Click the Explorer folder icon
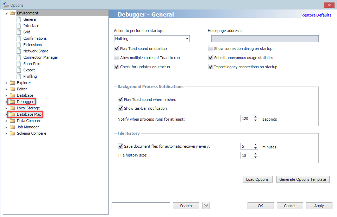This screenshot has height=217, width=337. pyautogui.click(x=13, y=83)
